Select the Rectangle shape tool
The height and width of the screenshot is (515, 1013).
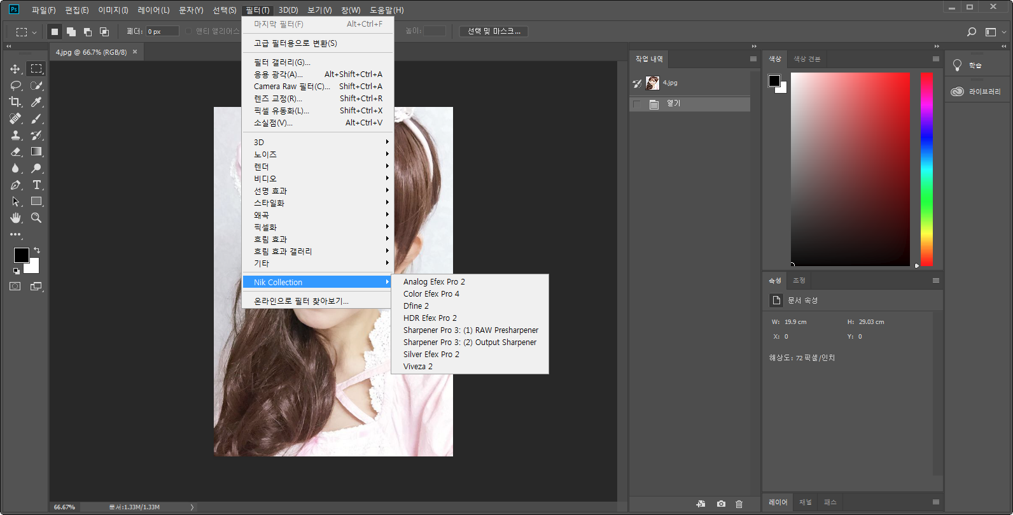(36, 201)
